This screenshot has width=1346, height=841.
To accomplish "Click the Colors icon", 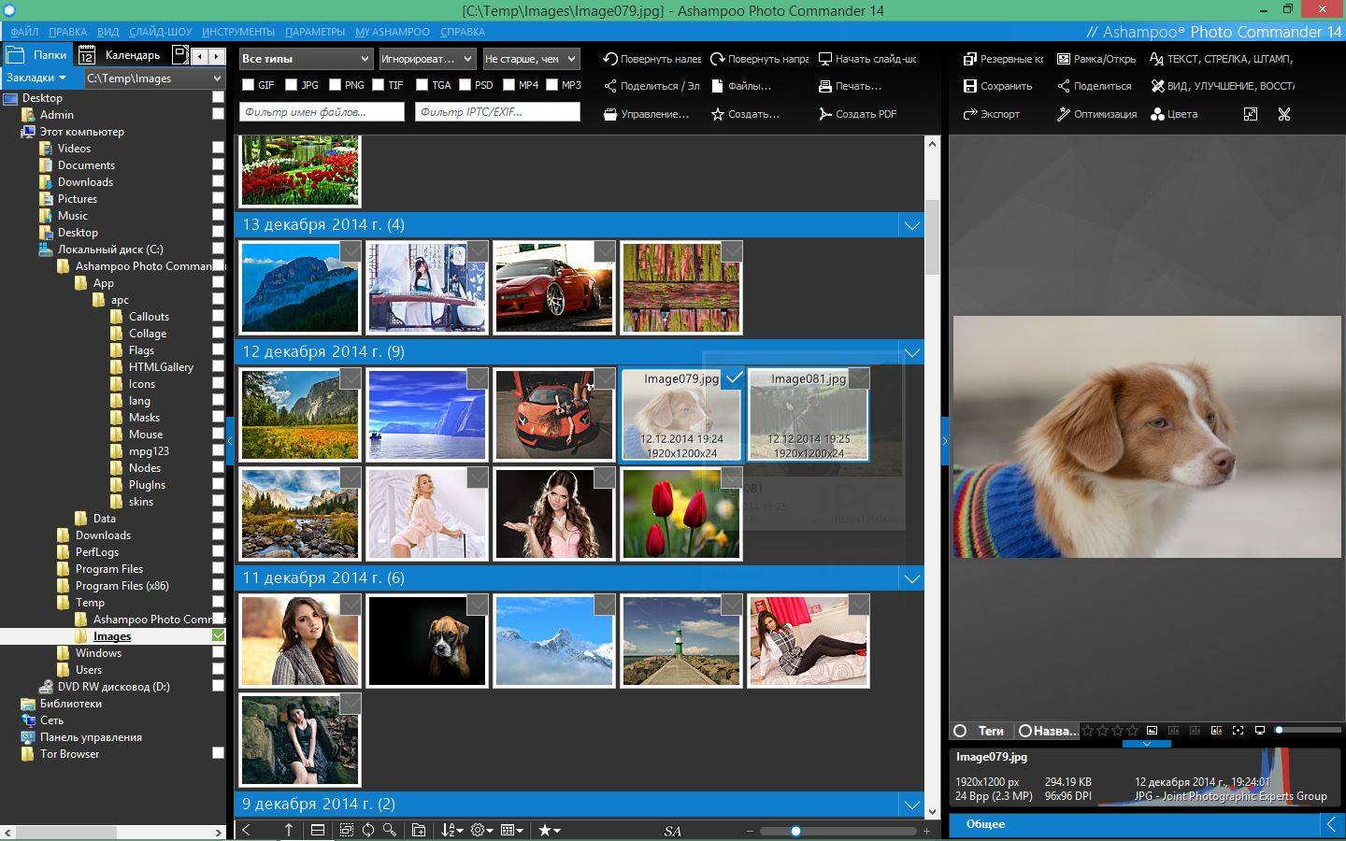I will coord(1157,114).
